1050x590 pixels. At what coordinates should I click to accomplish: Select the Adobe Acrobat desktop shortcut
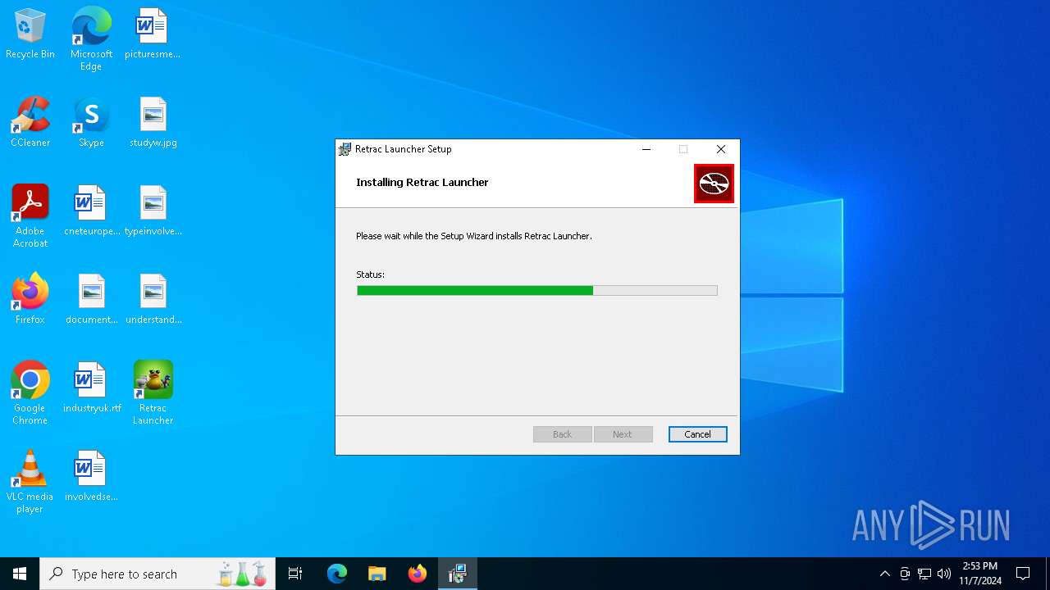[30, 216]
